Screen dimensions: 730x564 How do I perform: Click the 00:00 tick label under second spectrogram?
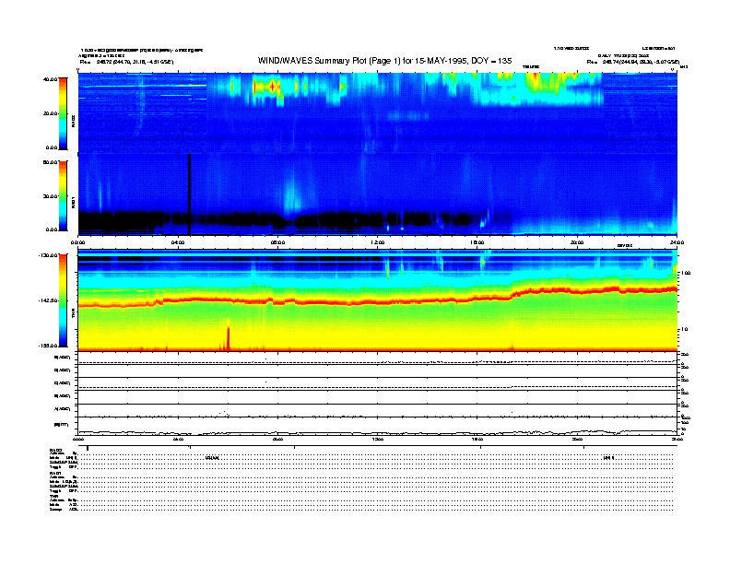pyautogui.click(x=77, y=242)
